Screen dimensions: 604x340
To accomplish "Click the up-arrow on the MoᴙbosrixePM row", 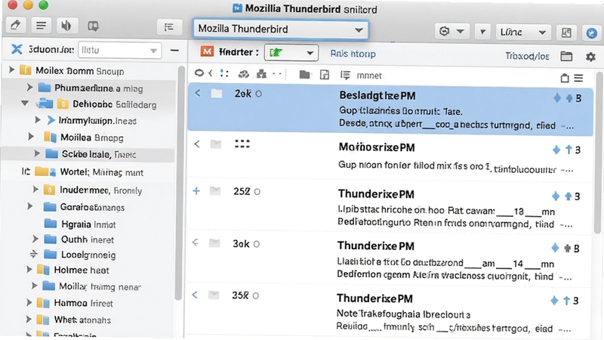I will click(x=569, y=150).
